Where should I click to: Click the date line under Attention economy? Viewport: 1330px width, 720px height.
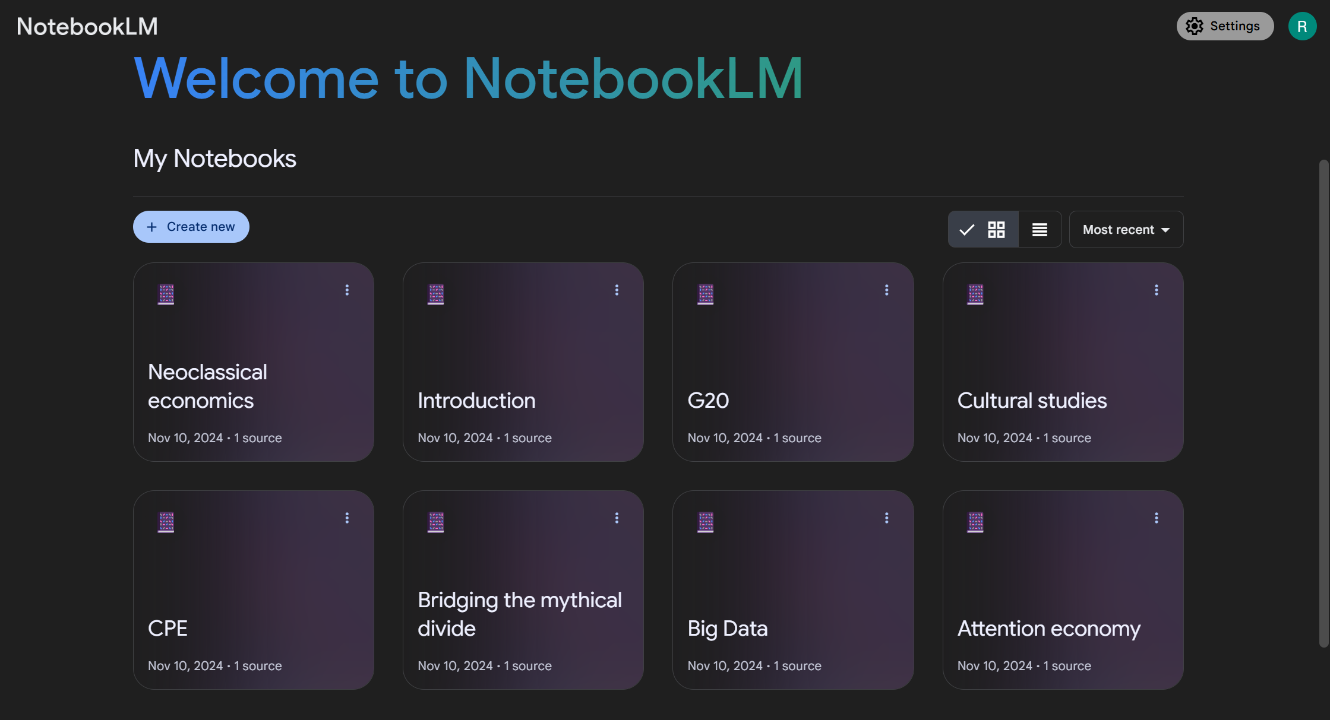[x=1024, y=666]
